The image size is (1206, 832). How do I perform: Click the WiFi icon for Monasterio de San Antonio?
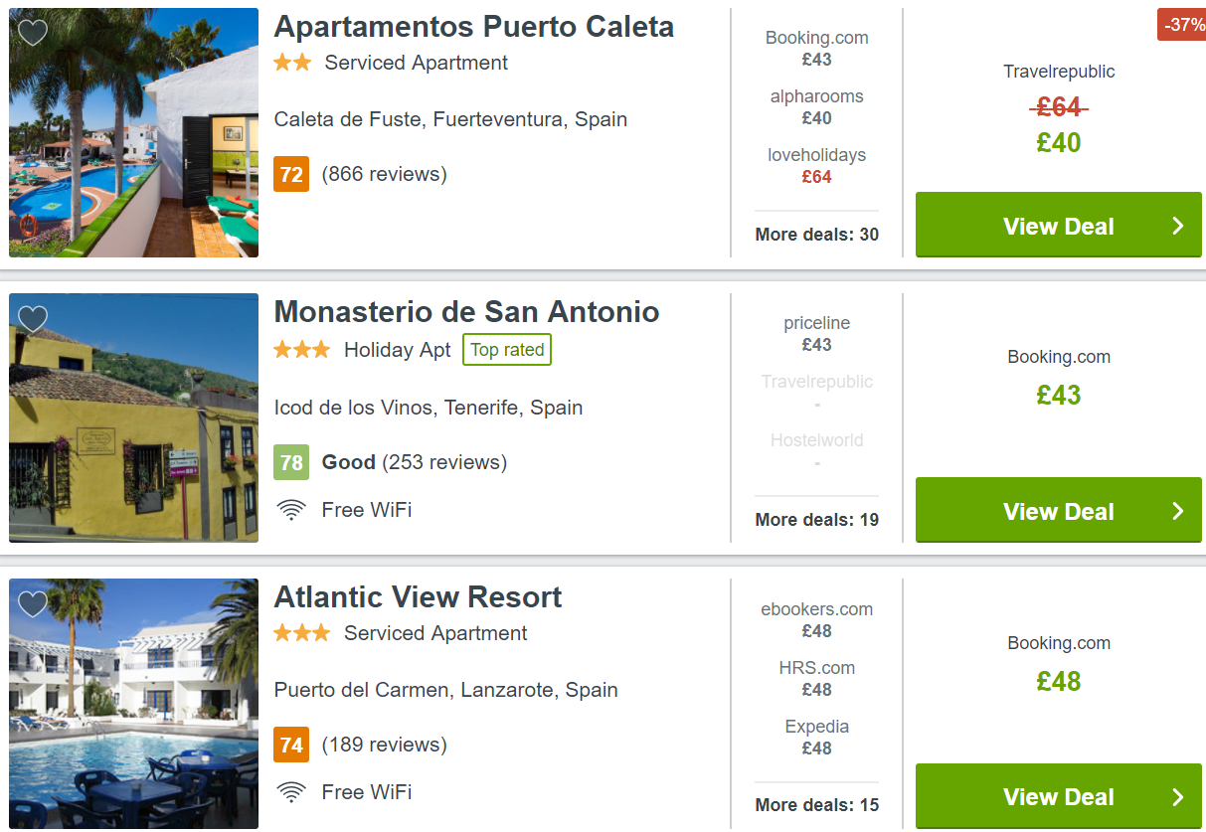[290, 510]
